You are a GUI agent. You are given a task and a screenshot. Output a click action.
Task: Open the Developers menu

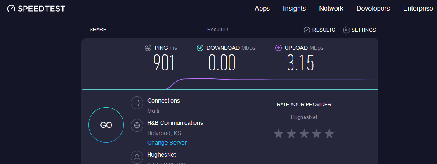point(373,9)
